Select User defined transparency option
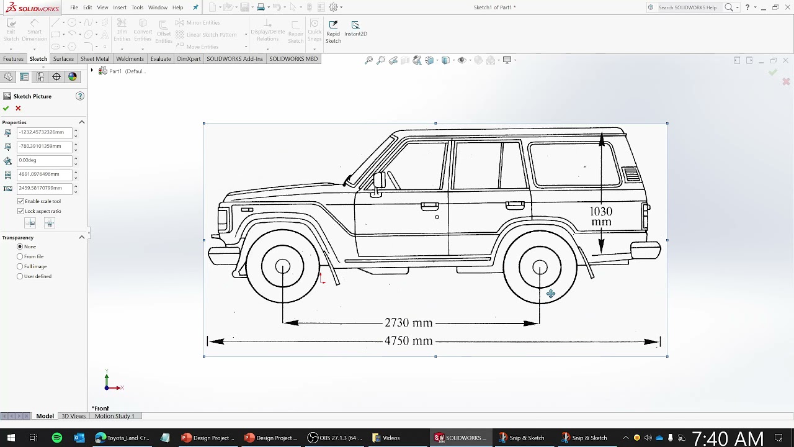Screen dimensions: 794x447 [x=20, y=276]
